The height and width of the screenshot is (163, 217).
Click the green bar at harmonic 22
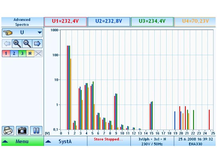(x=193, y=120)
